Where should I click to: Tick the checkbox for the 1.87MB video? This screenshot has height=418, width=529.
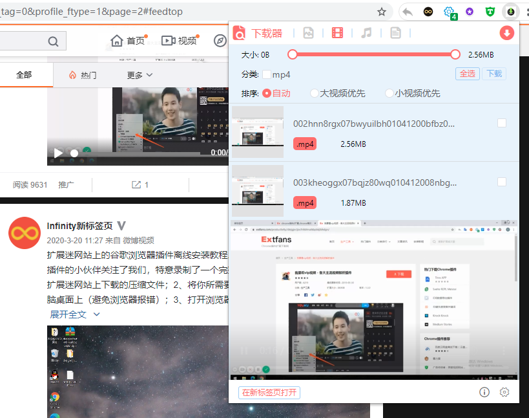click(x=502, y=182)
